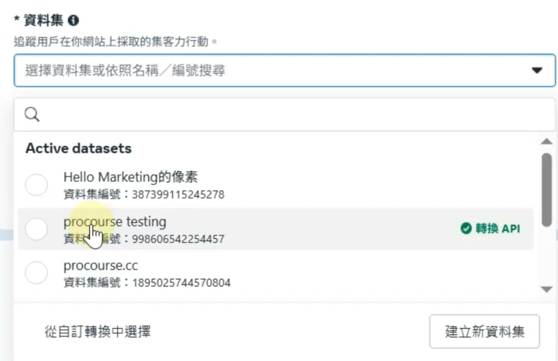Collapse the dataset dropdown via caret arrow
This screenshot has width=558, height=361.
(x=537, y=70)
